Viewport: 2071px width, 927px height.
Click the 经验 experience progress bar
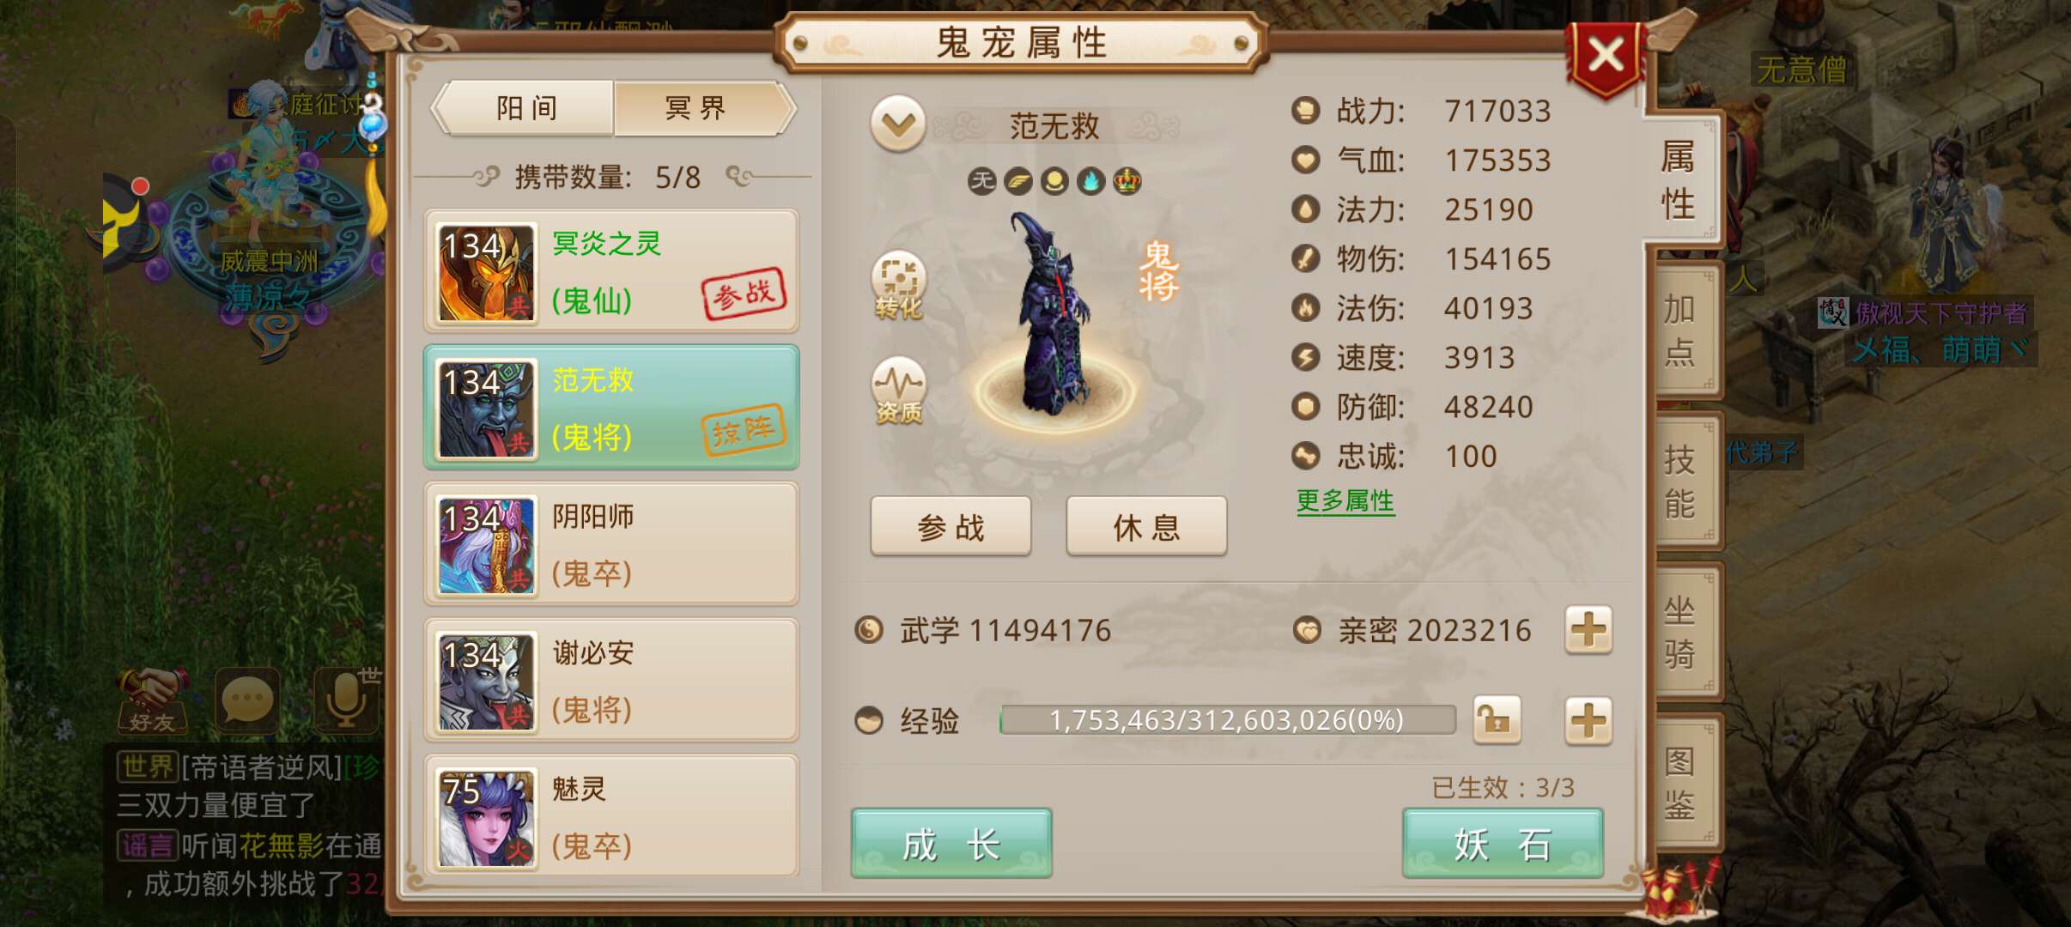(x=1228, y=719)
